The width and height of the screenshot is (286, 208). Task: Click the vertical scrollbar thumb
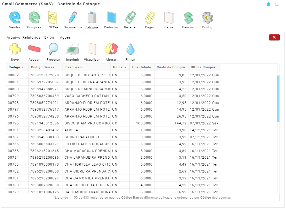tap(278, 98)
